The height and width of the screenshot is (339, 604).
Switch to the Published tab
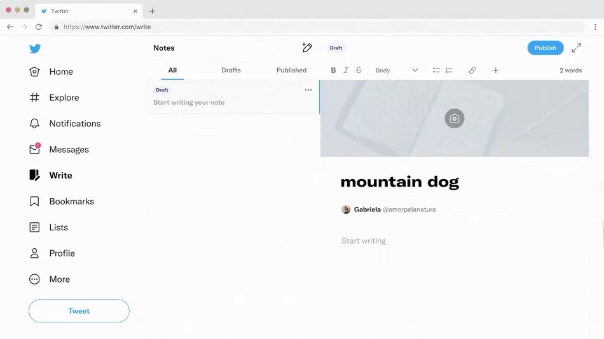292,70
